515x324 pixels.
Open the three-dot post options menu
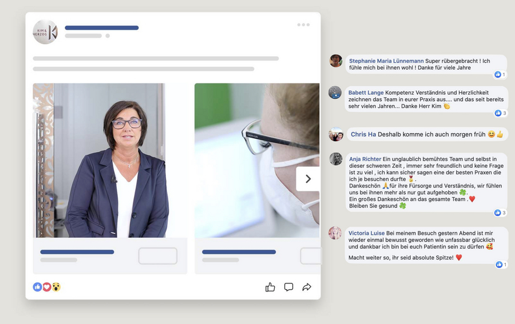[303, 25]
